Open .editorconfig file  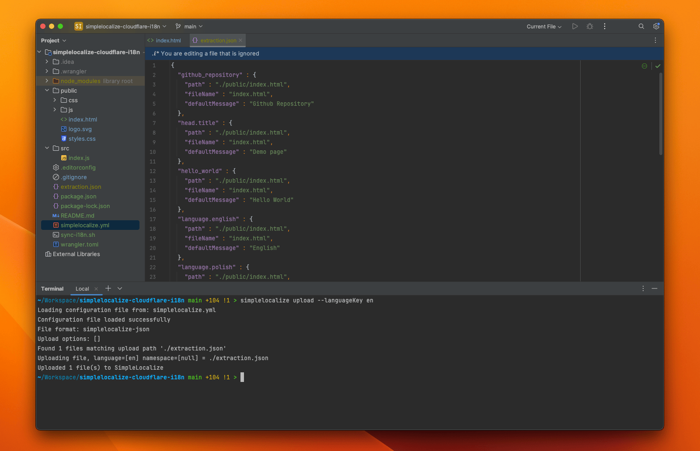tap(78, 167)
